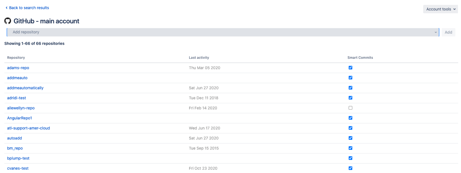Click Sat Jun 27 2020 in addmeautomatically row
The height and width of the screenshot is (173, 461).
(x=204, y=88)
